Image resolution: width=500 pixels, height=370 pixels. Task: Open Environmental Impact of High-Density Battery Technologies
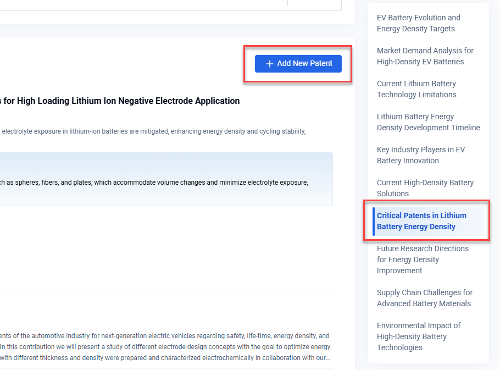click(x=418, y=336)
